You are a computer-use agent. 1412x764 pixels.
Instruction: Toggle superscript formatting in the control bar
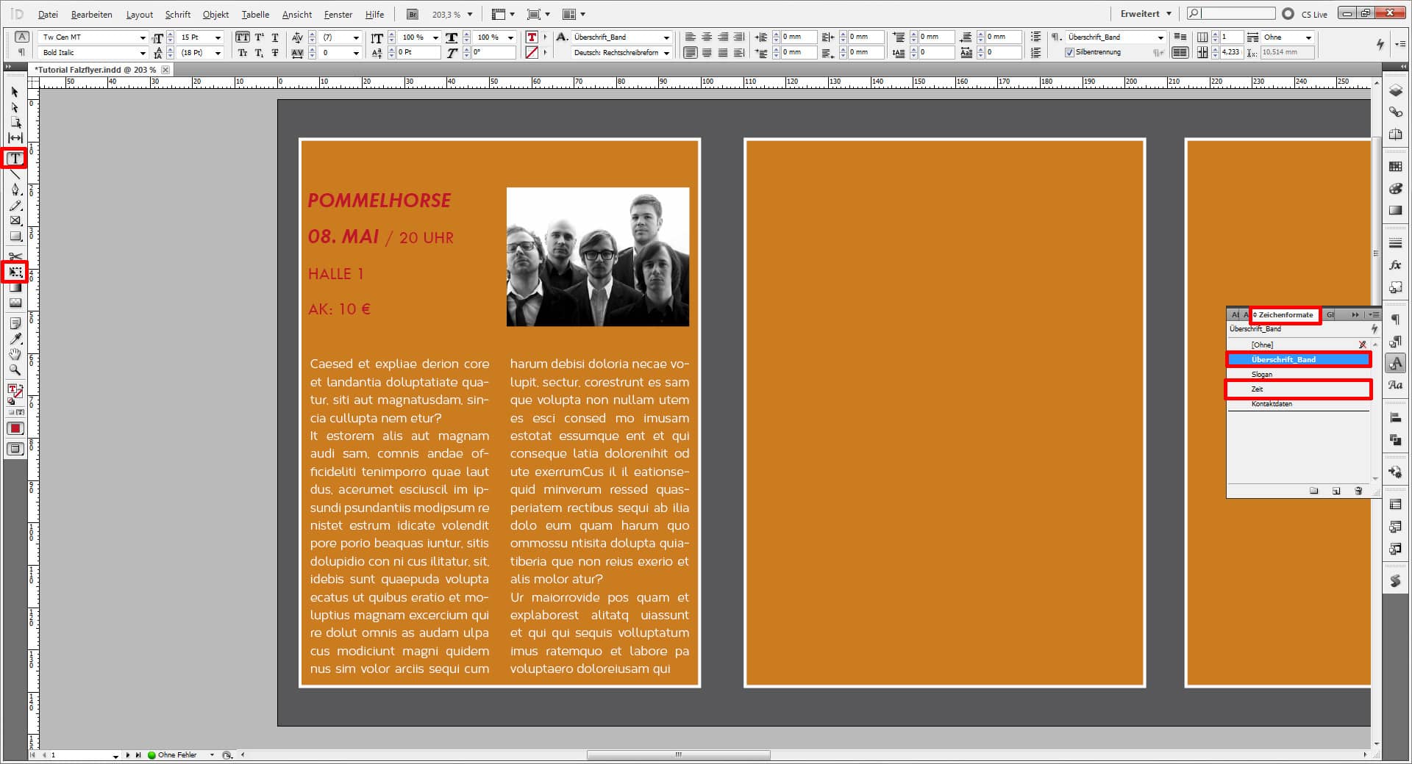coord(259,37)
